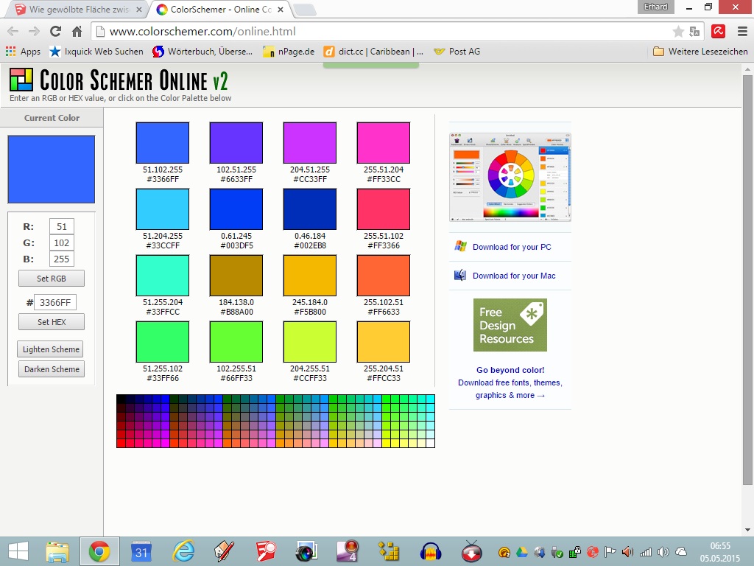Open the 'Download for your PC' link

tap(511, 247)
